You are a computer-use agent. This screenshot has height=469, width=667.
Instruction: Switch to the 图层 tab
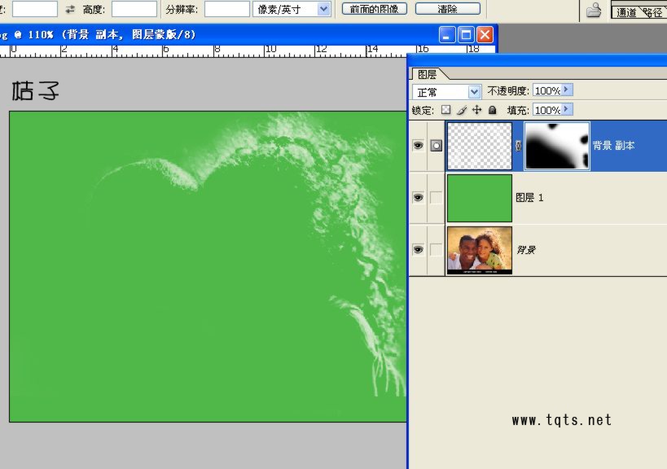coord(427,74)
